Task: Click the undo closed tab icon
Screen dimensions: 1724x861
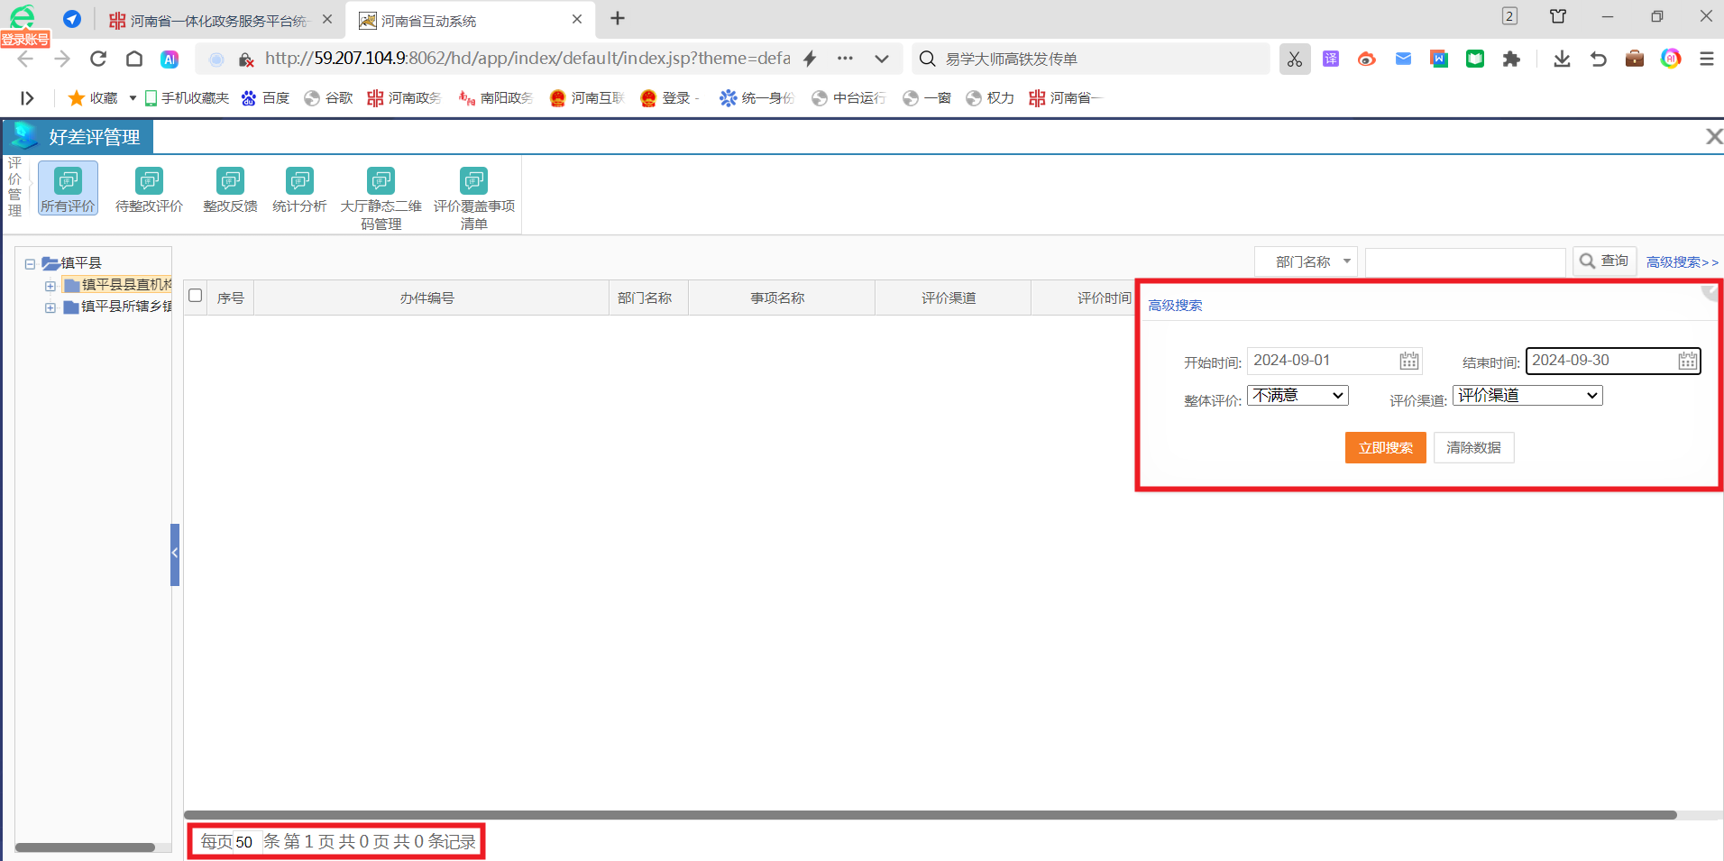Action: [1598, 59]
